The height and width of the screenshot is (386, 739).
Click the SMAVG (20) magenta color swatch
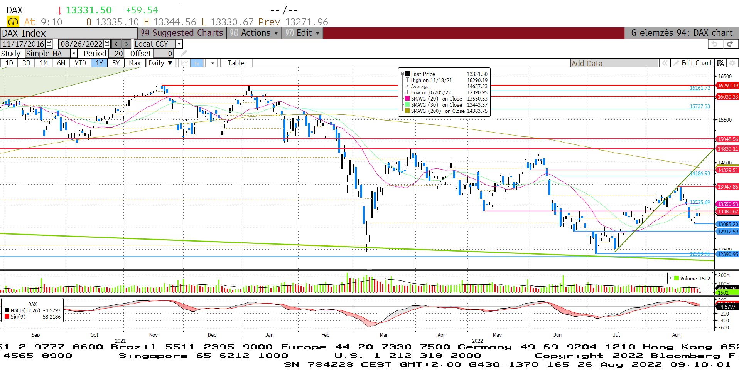407,99
